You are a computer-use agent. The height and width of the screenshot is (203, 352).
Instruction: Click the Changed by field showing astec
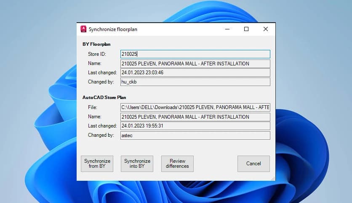[195, 135]
